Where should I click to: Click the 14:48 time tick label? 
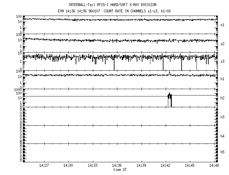tap(214, 166)
